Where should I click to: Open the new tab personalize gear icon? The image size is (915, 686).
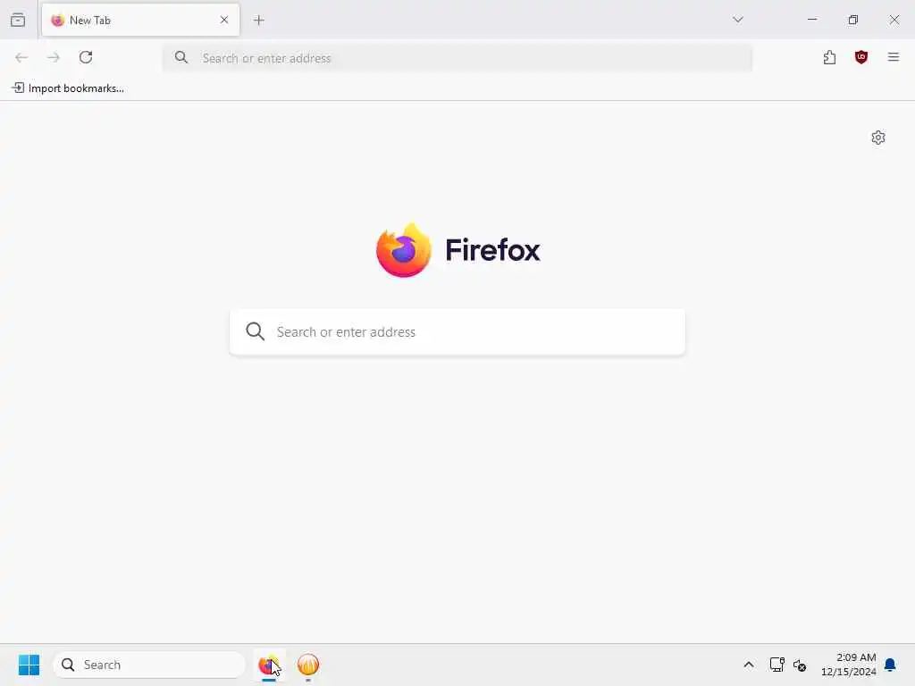[x=878, y=138]
